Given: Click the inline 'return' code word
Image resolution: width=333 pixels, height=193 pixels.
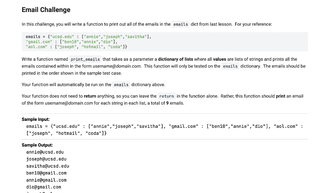Looking at the screenshot, I should 166,96.
